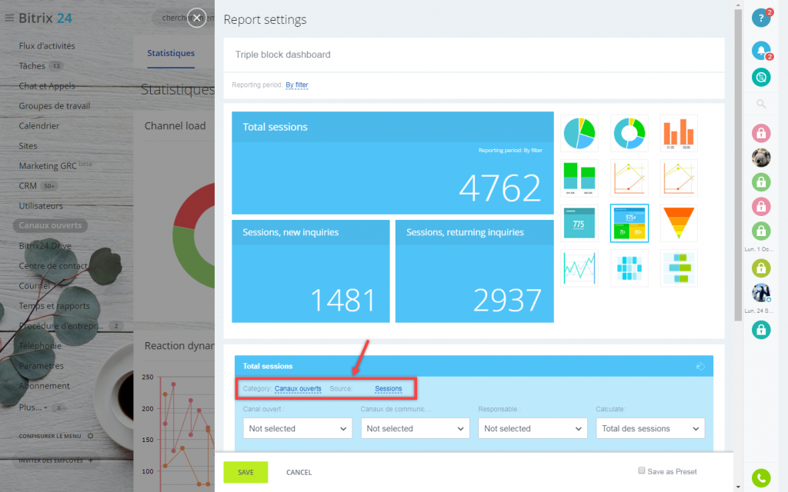
Task: Change the Category Canaux ouverts selector
Action: pyautogui.click(x=298, y=388)
